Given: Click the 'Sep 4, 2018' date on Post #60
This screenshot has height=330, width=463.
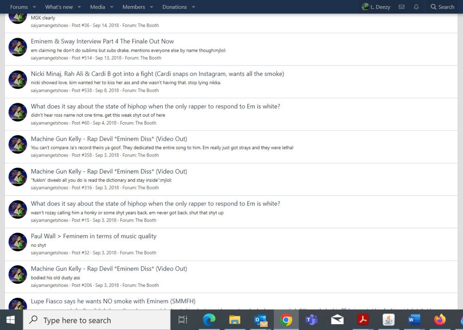Looking at the screenshot, I should pos(105,123).
